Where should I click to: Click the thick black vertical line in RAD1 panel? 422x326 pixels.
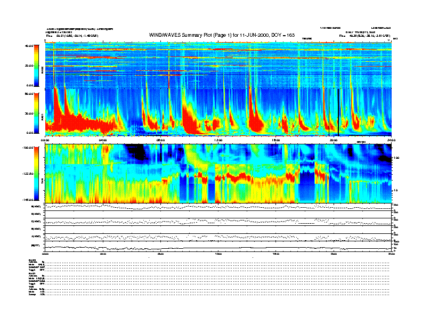tap(338, 112)
